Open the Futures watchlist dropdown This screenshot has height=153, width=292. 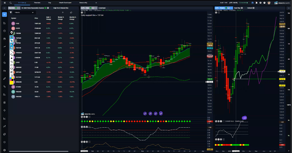pyautogui.click(x=24, y=12)
